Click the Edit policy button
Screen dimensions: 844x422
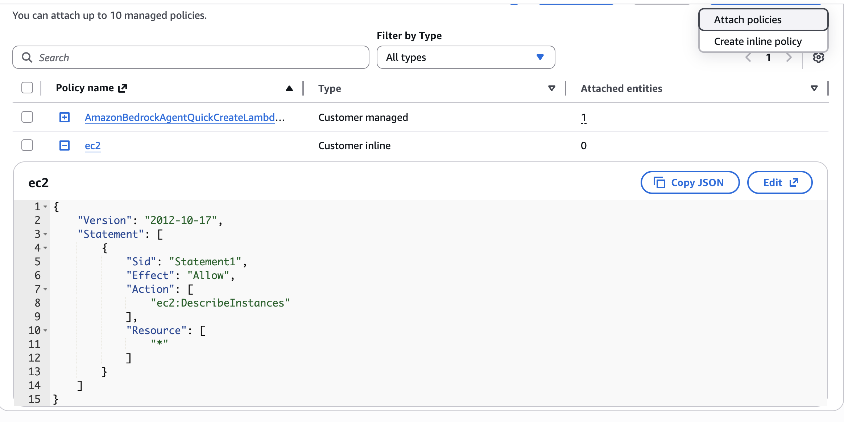pos(779,182)
